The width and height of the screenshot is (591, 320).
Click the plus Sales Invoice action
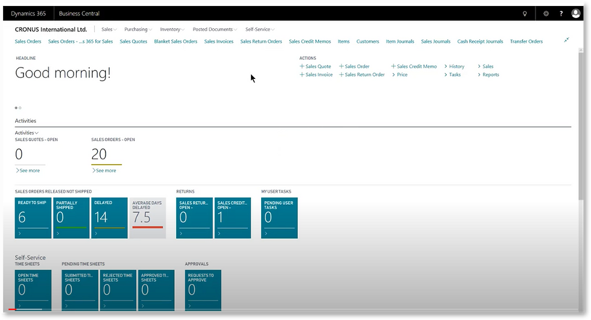point(316,75)
